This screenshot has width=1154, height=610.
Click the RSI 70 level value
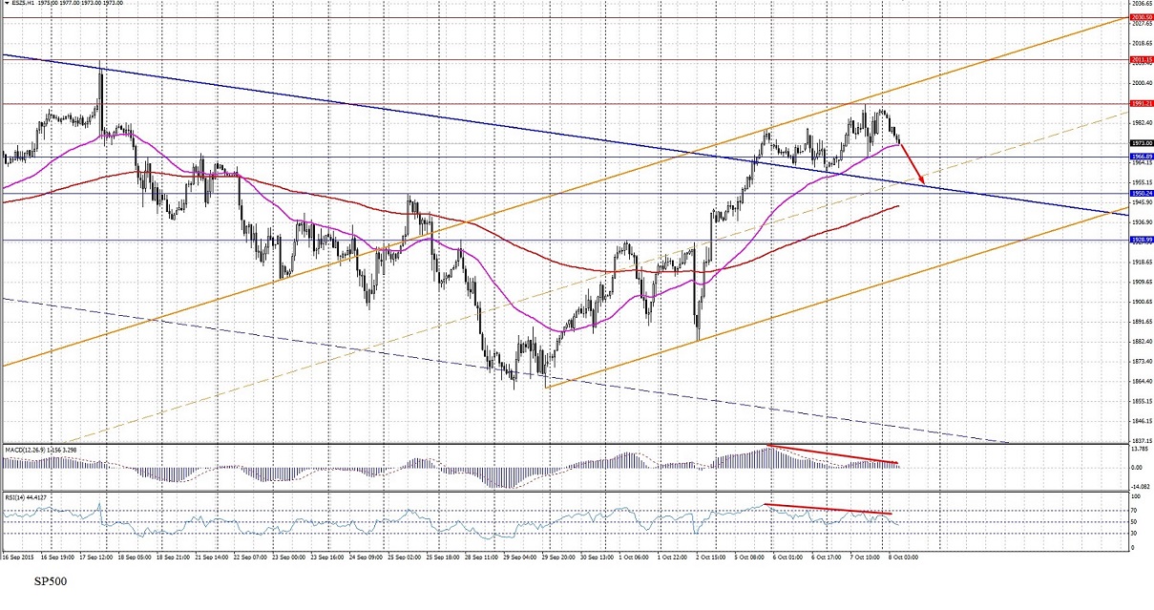[1135, 512]
